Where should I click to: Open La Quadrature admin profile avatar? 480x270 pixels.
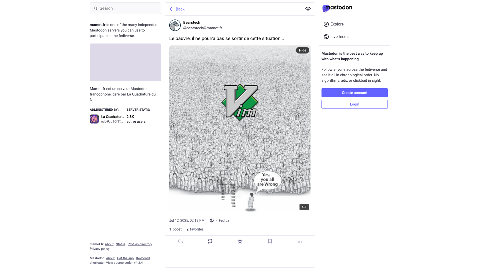pos(94,119)
